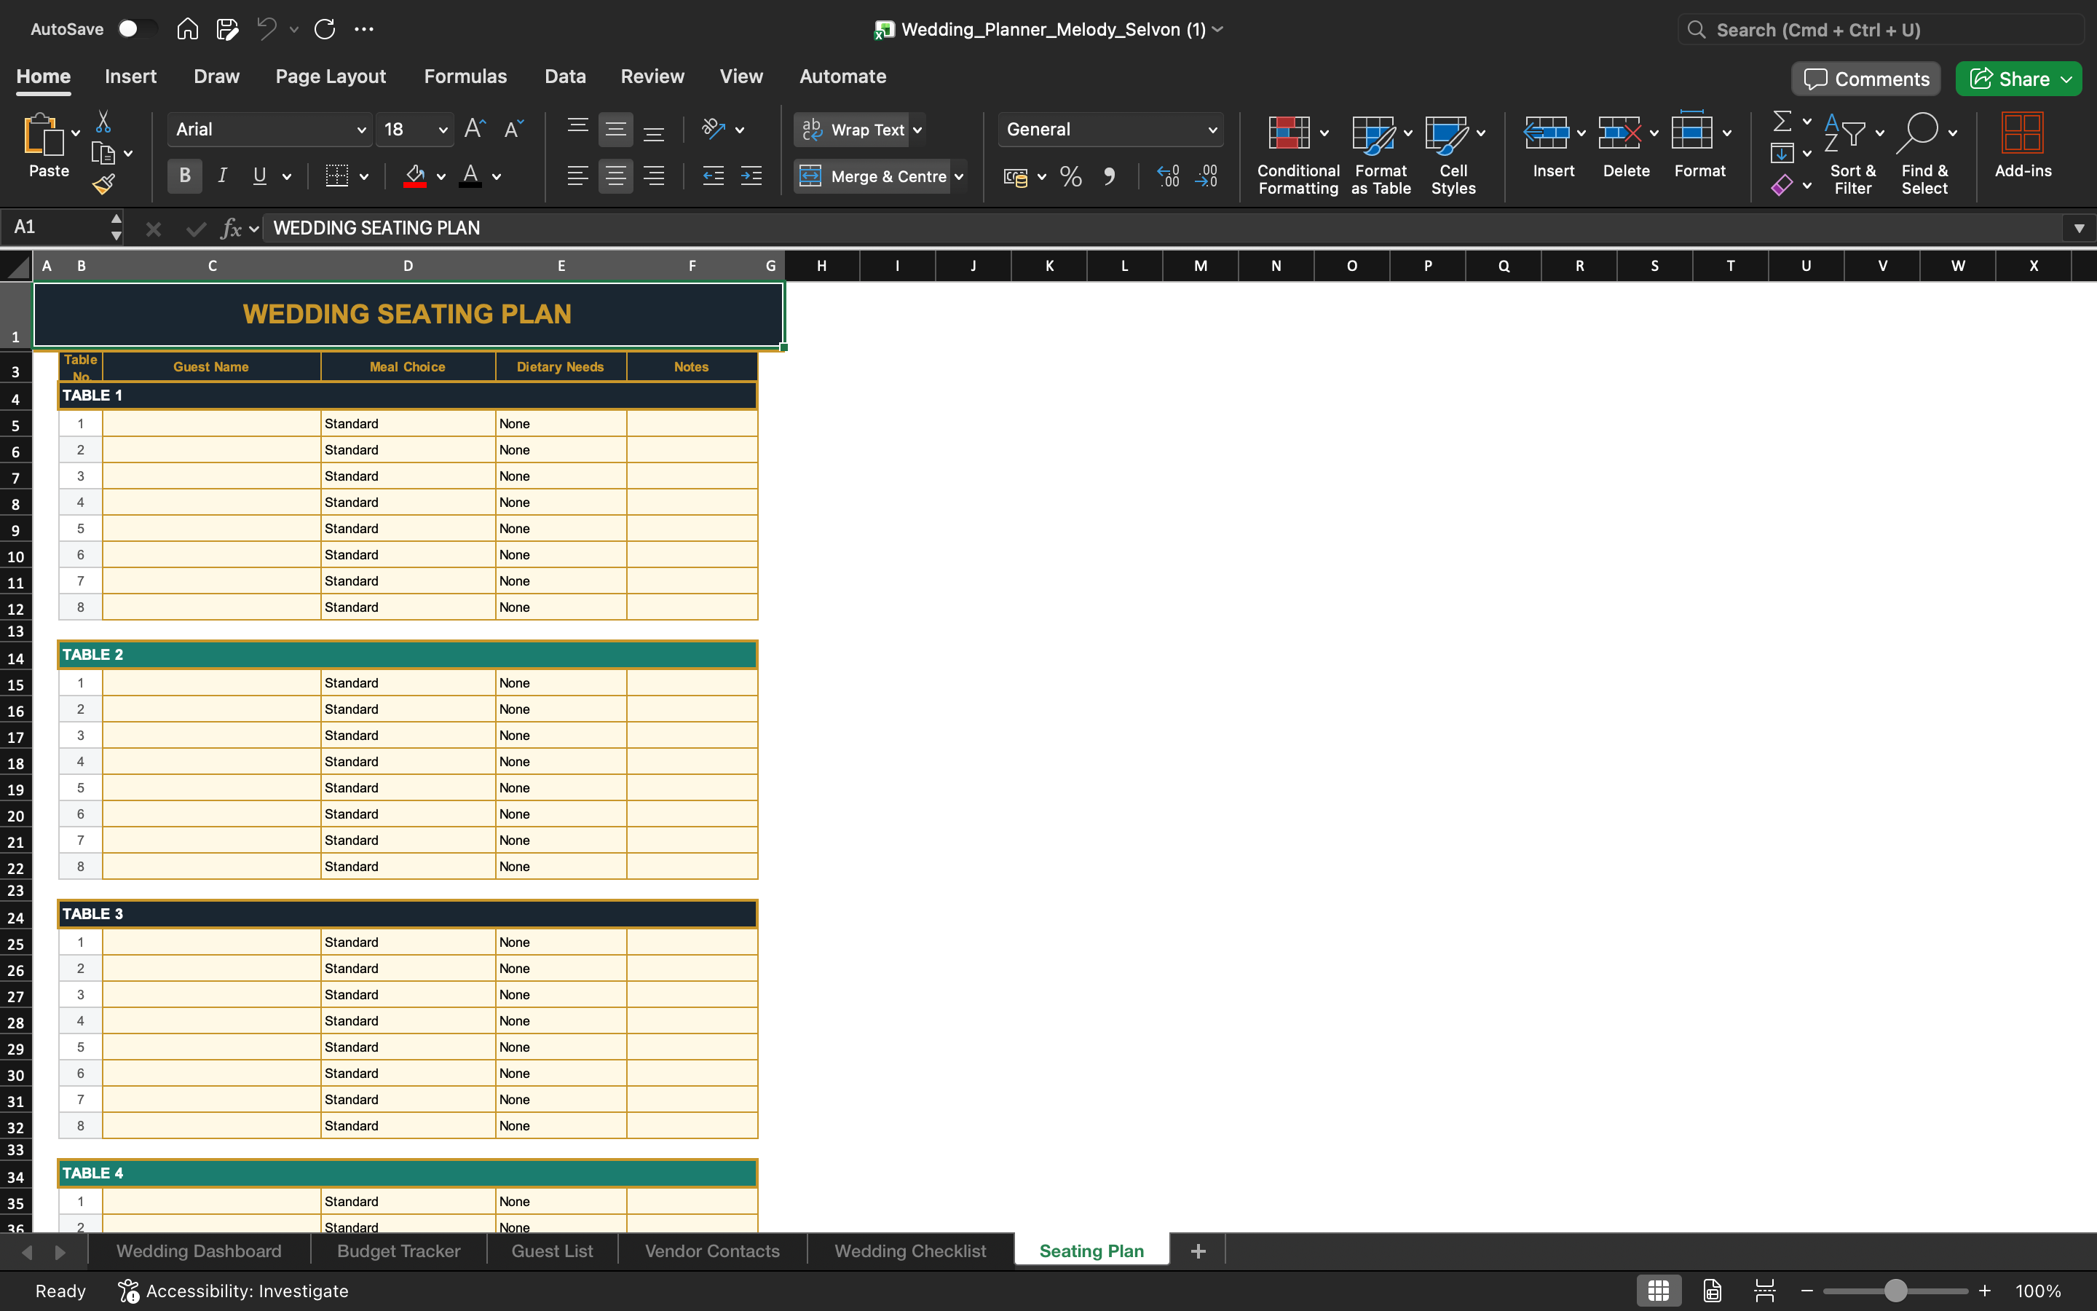Open Format as Table

tap(1381, 155)
